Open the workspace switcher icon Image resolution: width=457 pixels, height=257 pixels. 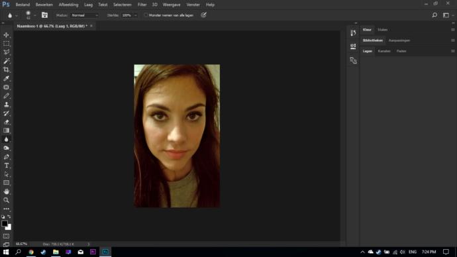[446, 15]
